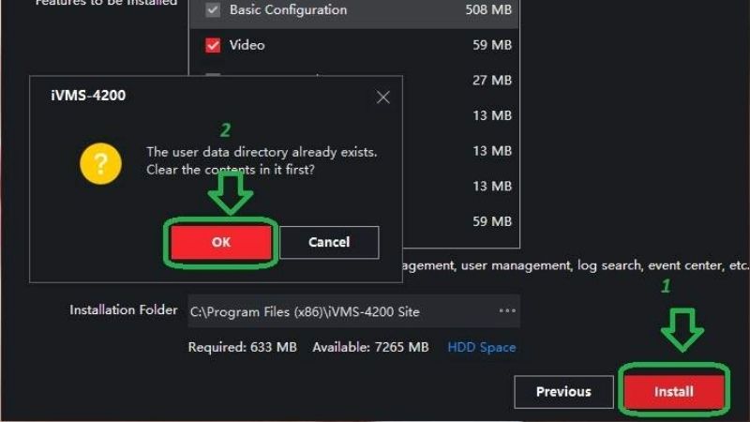Start installation with the Install button

tap(674, 391)
